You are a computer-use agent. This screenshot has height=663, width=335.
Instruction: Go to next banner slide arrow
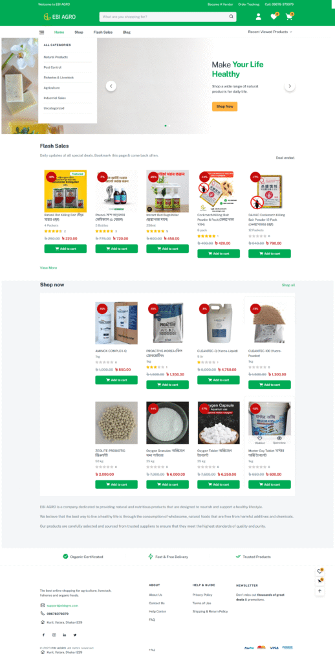(x=290, y=86)
